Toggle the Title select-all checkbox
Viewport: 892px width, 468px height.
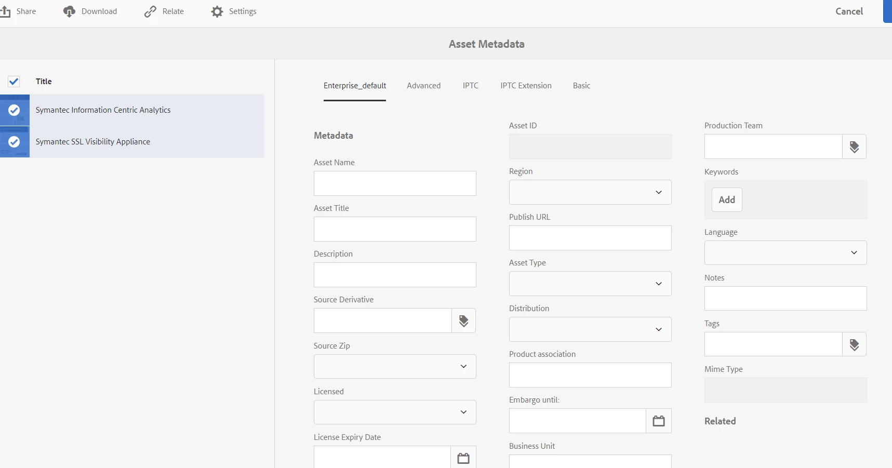pos(14,82)
